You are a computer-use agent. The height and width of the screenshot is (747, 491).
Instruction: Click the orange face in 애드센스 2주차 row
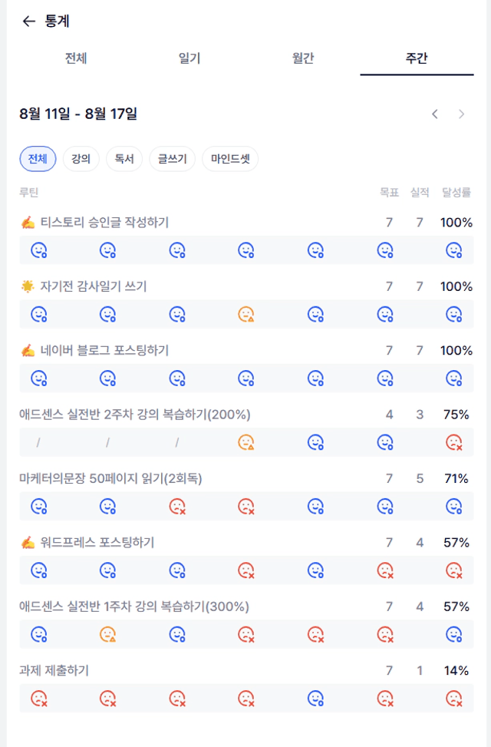tap(245, 442)
